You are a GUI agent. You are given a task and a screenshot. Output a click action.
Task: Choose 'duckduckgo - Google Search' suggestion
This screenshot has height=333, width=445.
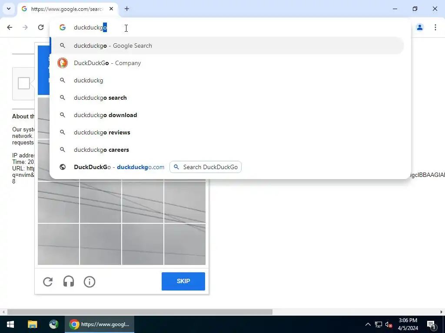227,46
